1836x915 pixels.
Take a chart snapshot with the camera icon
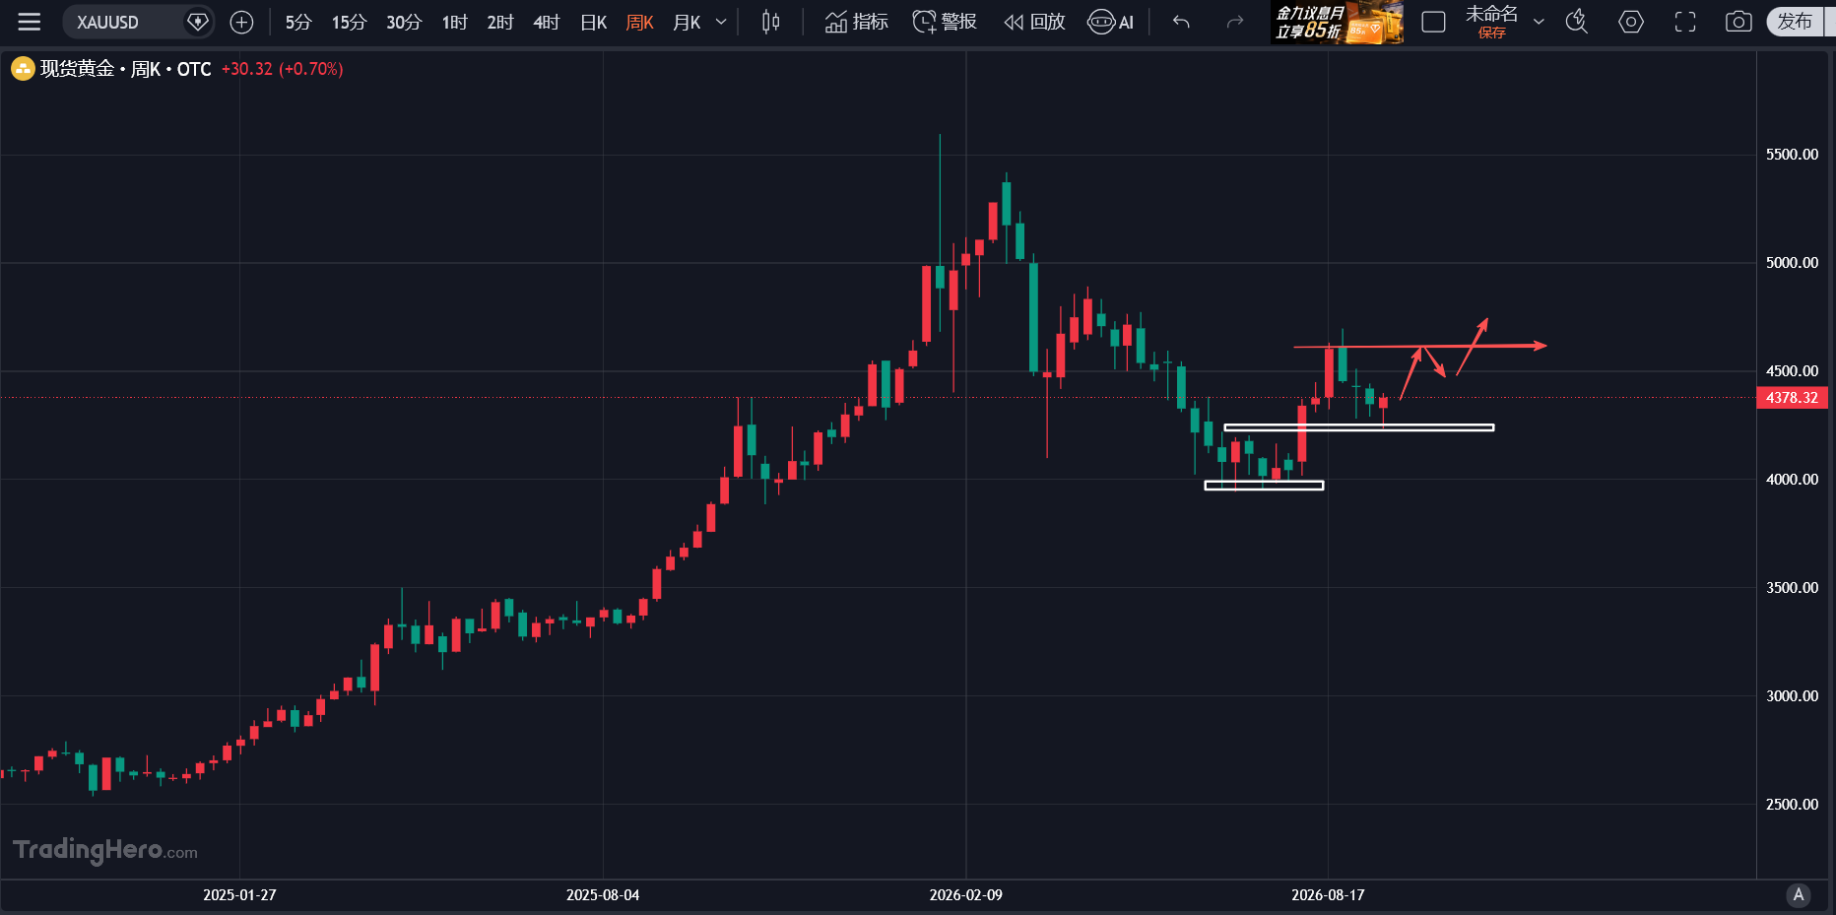[1738, 22]
